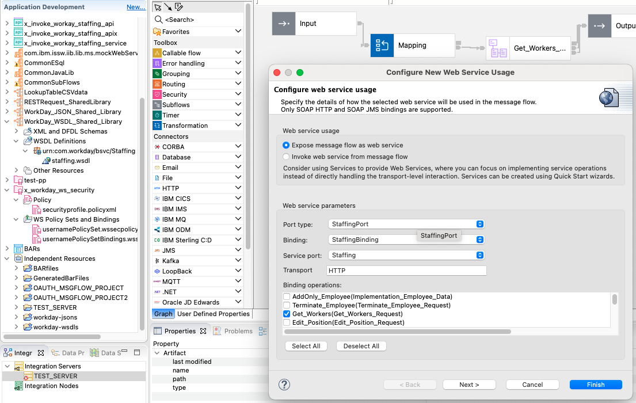Click the palette search magnifier icon
The height and width of the screenshot is (403, 636).
click(159, 20)
